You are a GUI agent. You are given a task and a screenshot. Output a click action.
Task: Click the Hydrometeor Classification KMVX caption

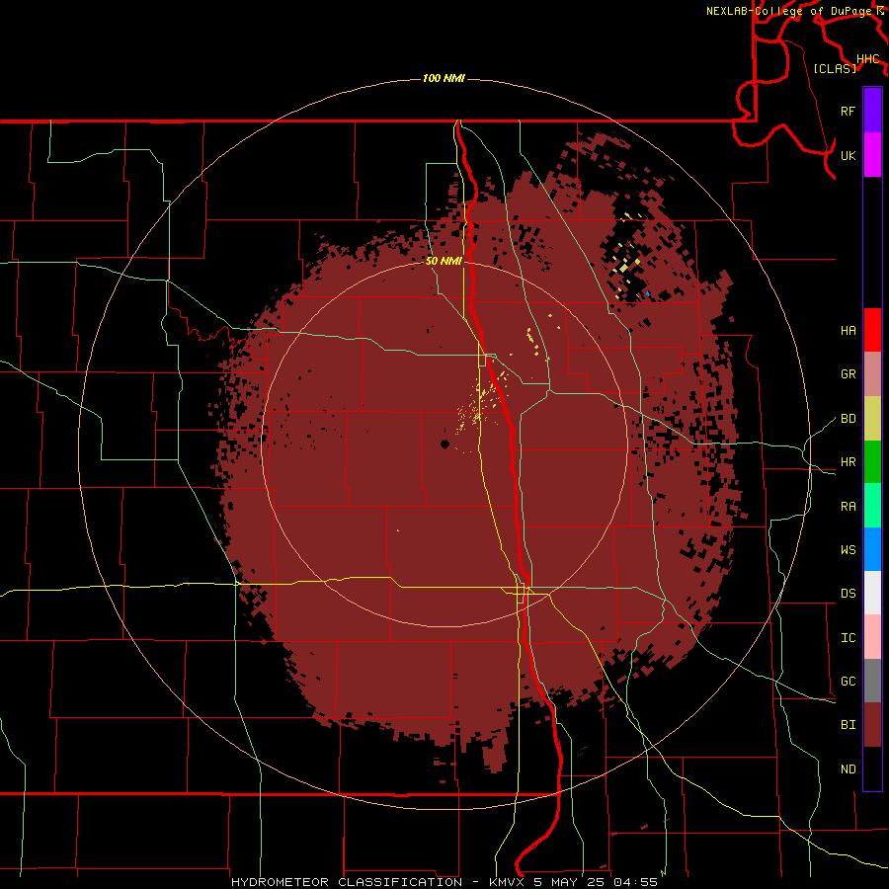[x=444, y=882]
